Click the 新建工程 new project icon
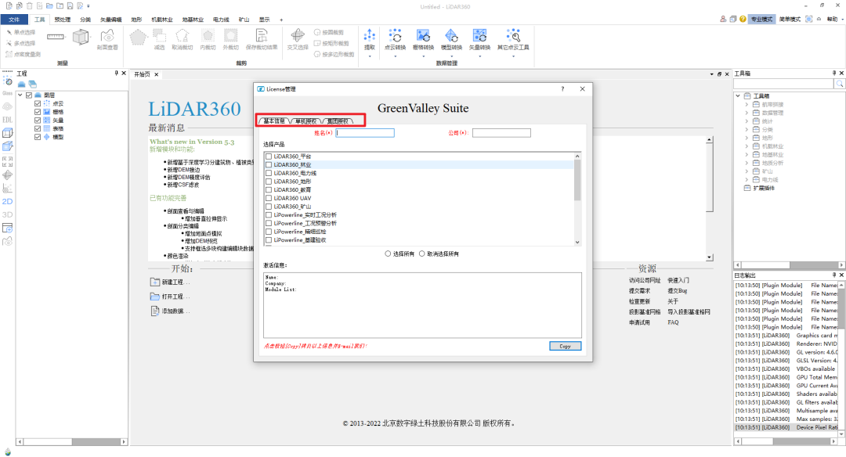This screenshot has height=457, width=846. click(155, 282)
